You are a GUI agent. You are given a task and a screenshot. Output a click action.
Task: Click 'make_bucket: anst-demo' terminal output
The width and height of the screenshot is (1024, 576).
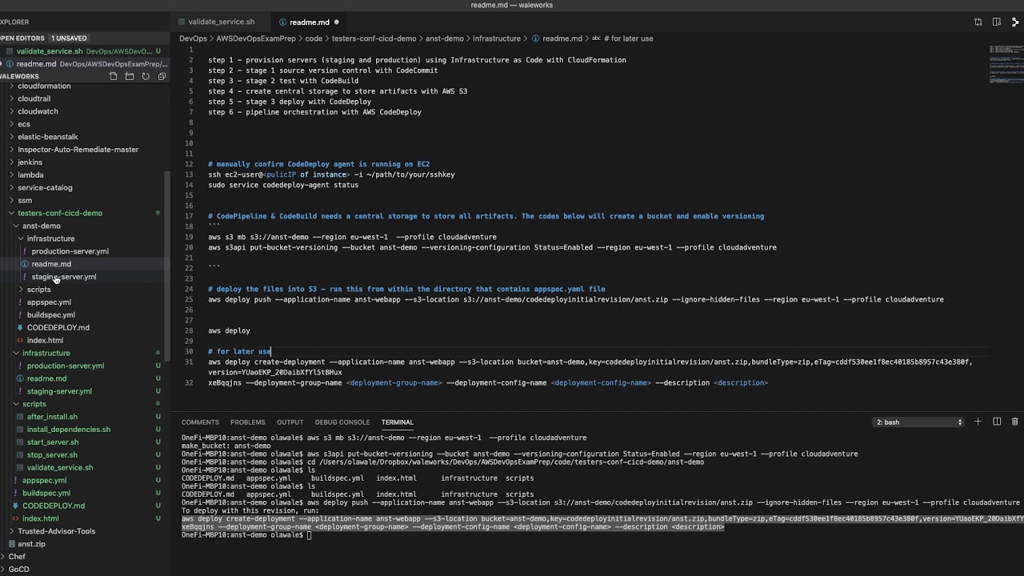226,446
